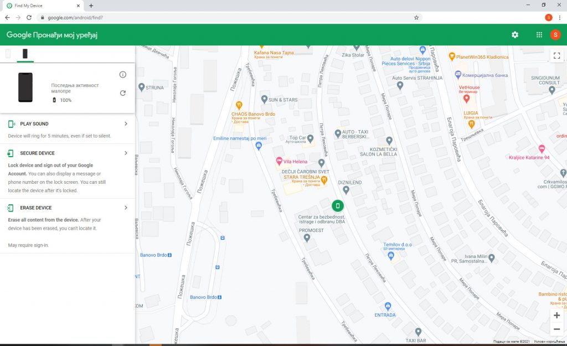Zoom in on the map
Image resolution: width=567 pixels, height=346 pixels.
pos(556,315)
